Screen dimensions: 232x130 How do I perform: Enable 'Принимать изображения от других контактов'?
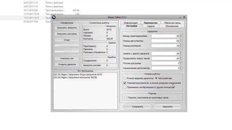coord(125,87)
